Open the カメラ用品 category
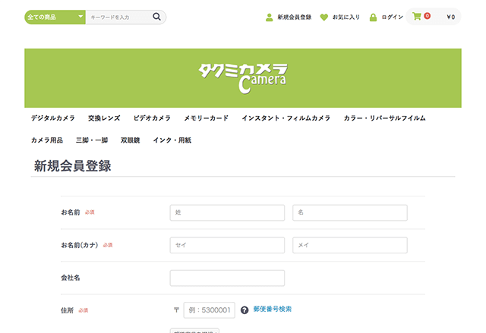The image size is (486, 333). pyautogui.click(x=47, y=140)
